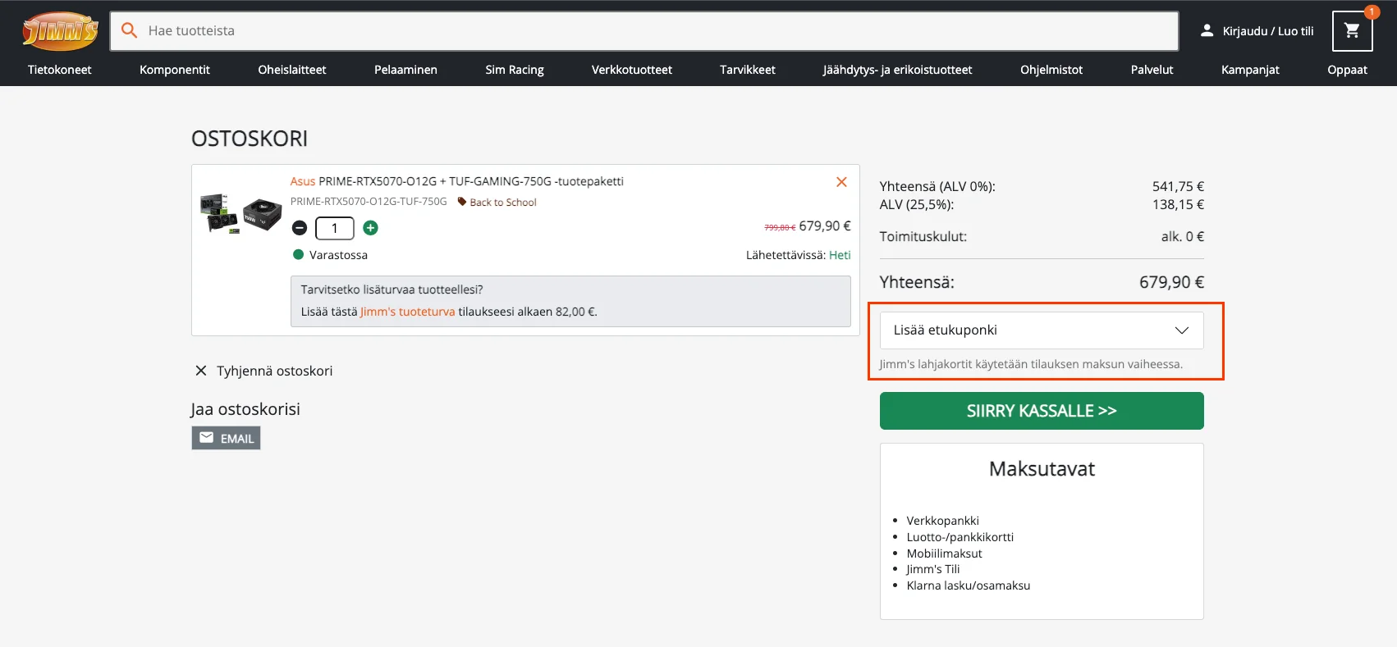Open PRIME-RTX5070-O12G + TUF-GAMING-750G product title
This screenshot has width=1397, height=647.
[471, 181]
